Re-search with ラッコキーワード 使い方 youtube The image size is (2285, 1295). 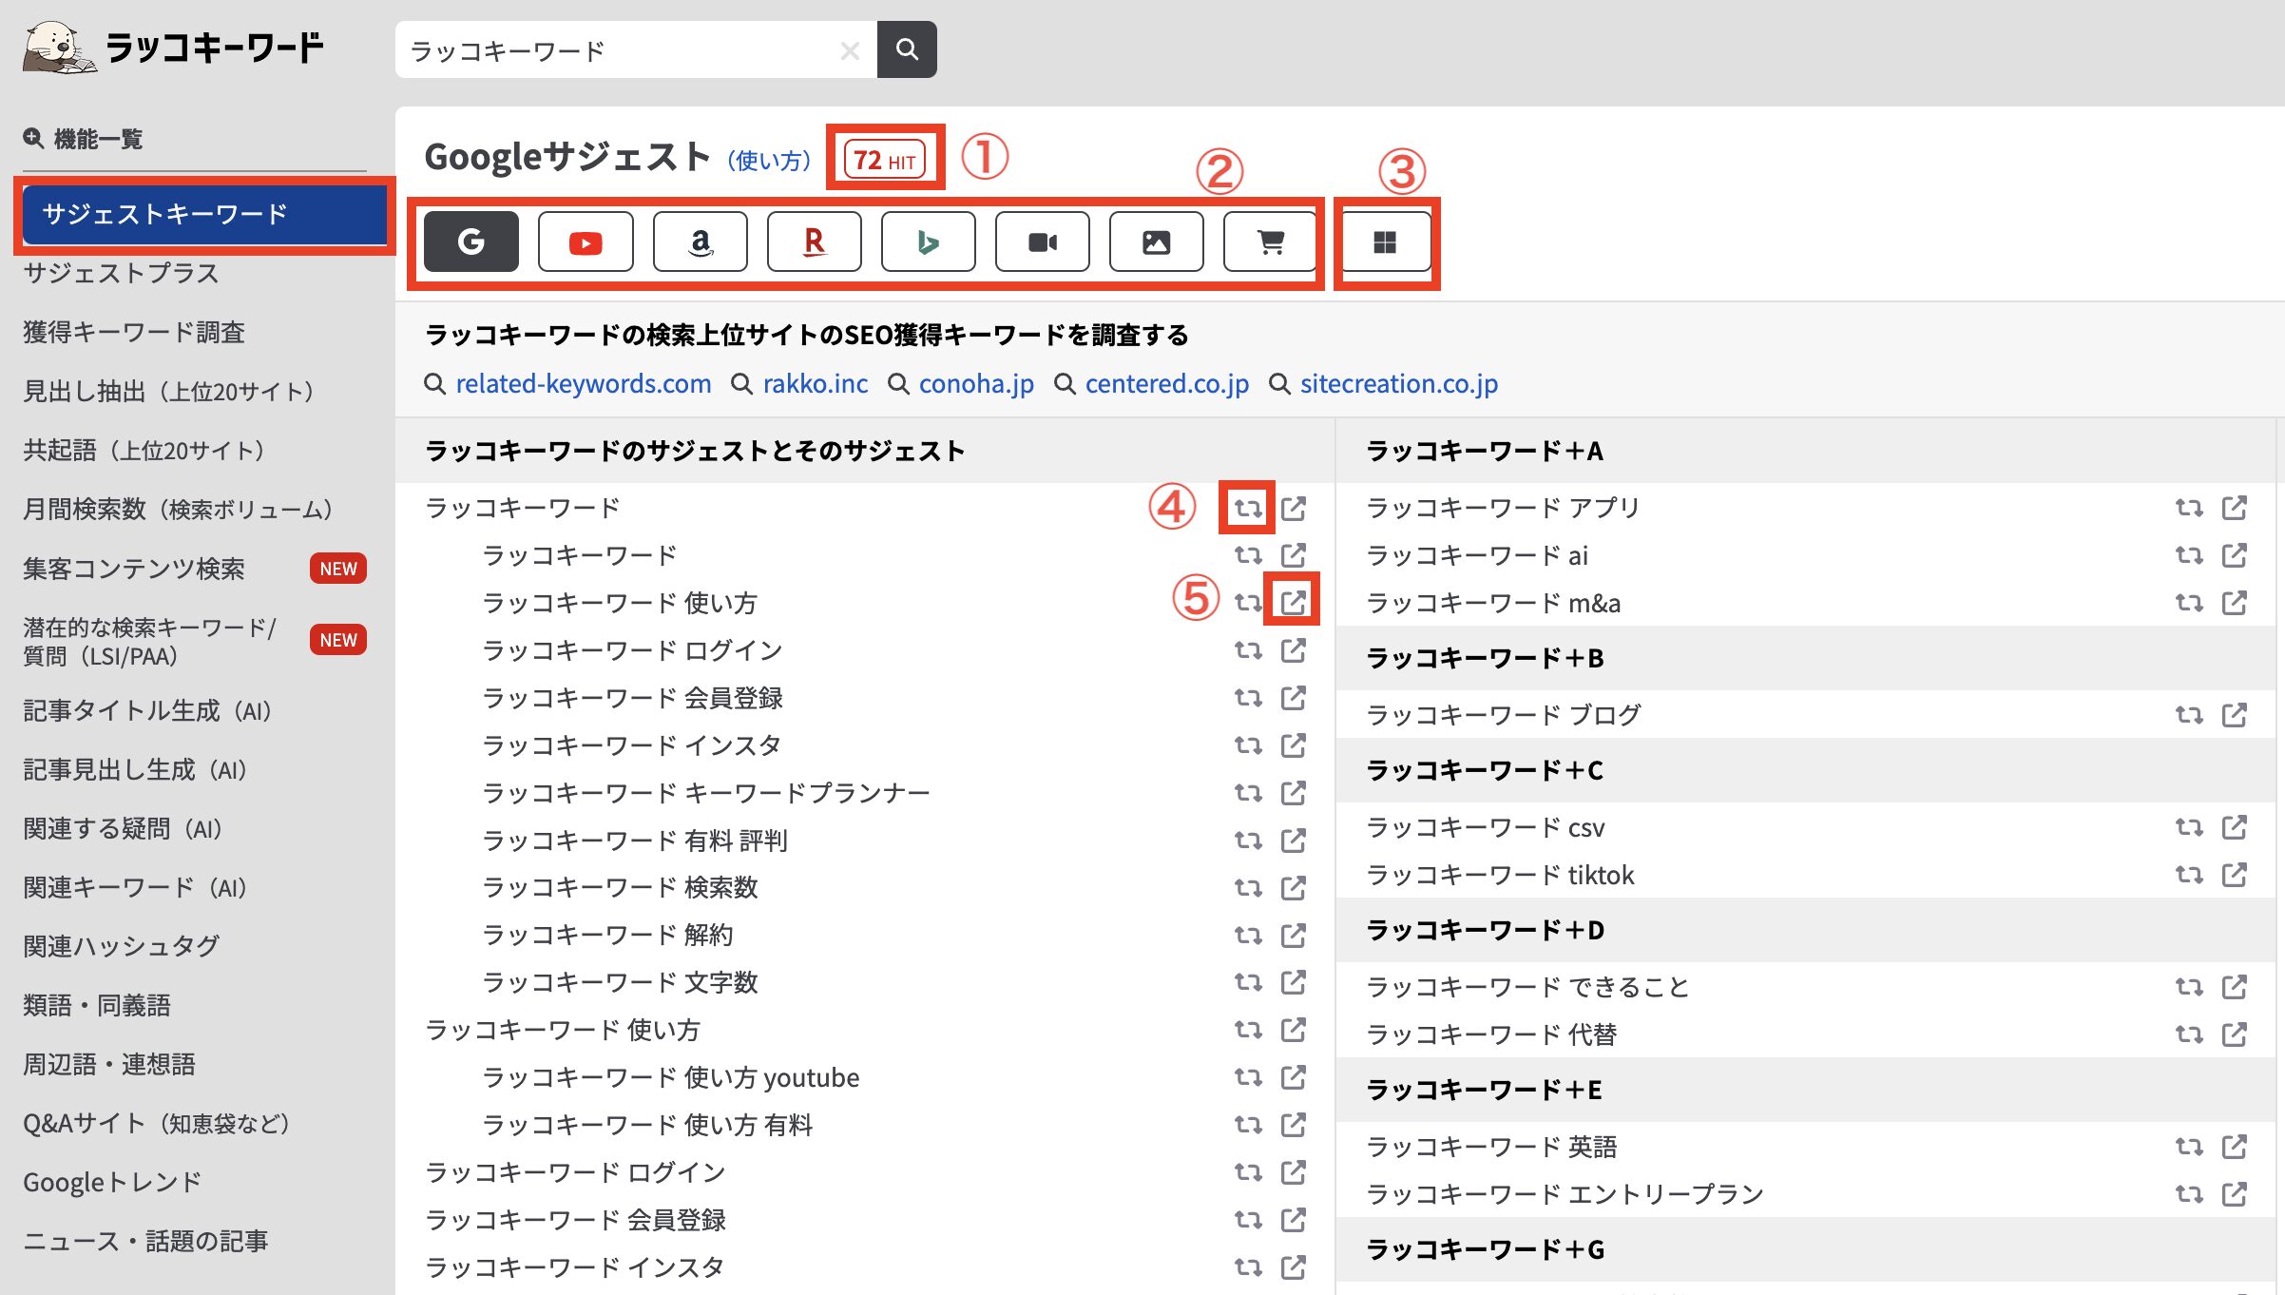tap(1248, 1077)
